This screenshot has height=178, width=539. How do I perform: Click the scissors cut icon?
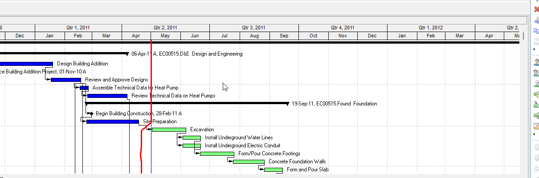click(x=536, y=20)
